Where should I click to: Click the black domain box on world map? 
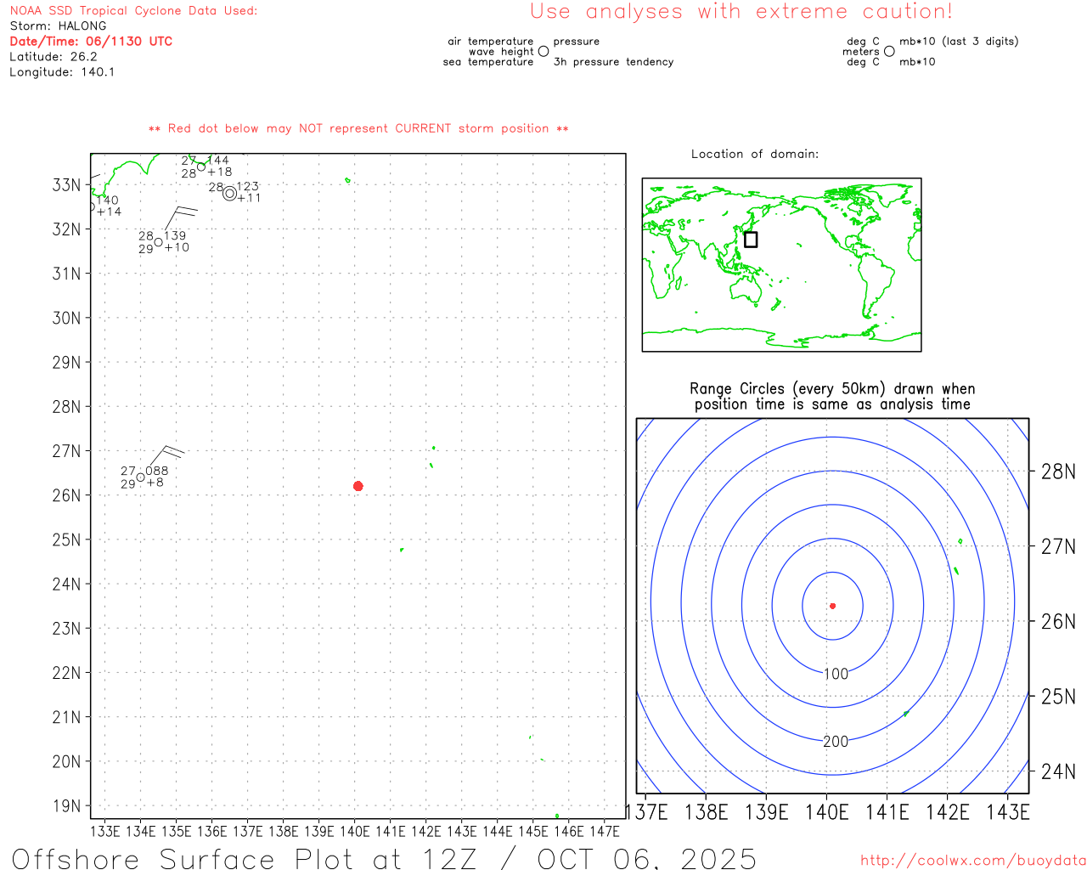[751, 240]
